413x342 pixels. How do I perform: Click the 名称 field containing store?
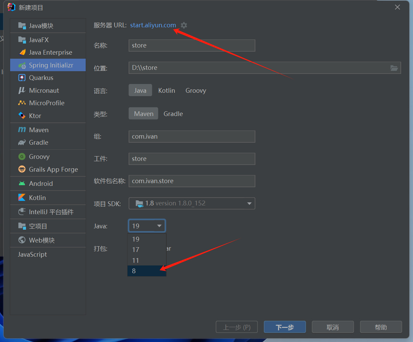[192, 46]
